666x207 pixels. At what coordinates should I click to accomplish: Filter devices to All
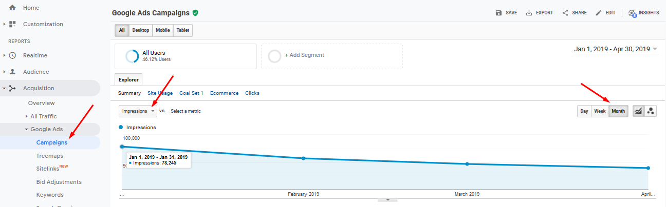coord(122,30)
